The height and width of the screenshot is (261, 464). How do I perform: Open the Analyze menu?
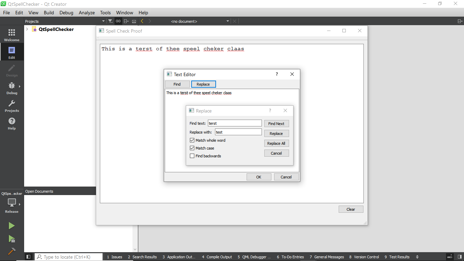tap(87, 13)
